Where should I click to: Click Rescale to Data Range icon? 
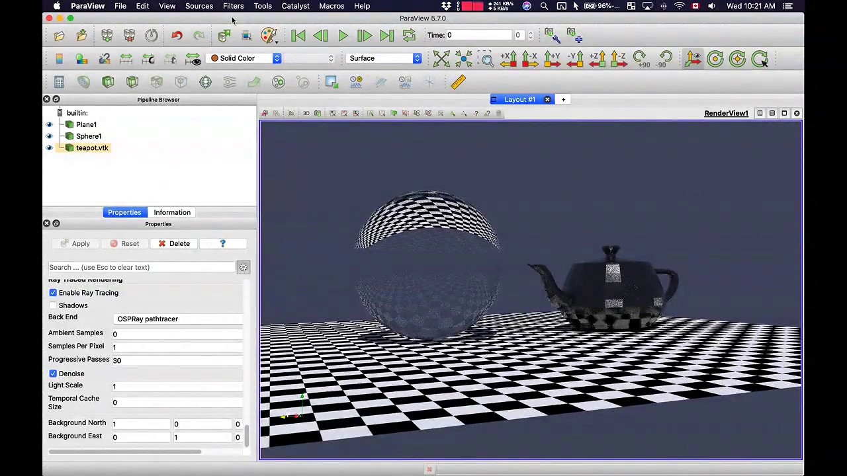click(126, 59)
